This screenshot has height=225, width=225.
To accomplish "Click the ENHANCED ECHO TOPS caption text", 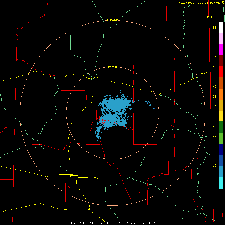I will click(x=88, y=223).
